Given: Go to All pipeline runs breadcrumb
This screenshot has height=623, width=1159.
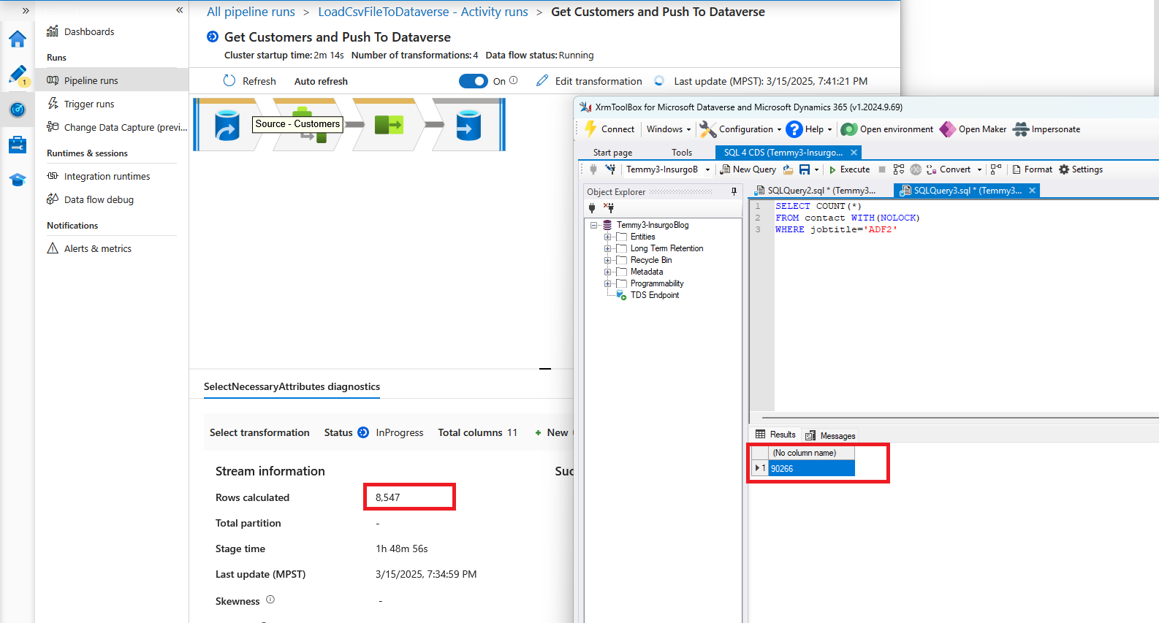Looking at the screenshot, I should [x=251, y=12].
